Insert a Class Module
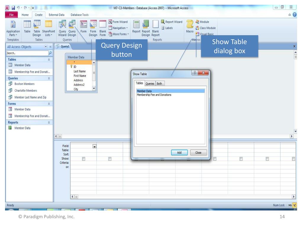Screen dimensions: 303x227 click(x=205, y=28)
